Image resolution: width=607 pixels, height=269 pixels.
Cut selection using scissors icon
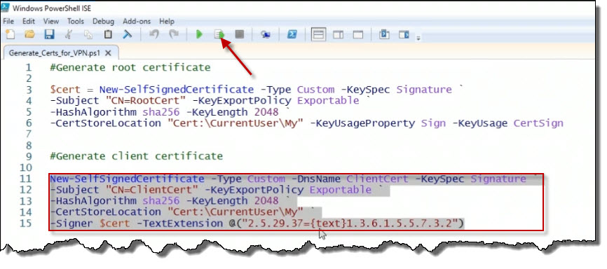pyautogui.click(x=69, y=34)
